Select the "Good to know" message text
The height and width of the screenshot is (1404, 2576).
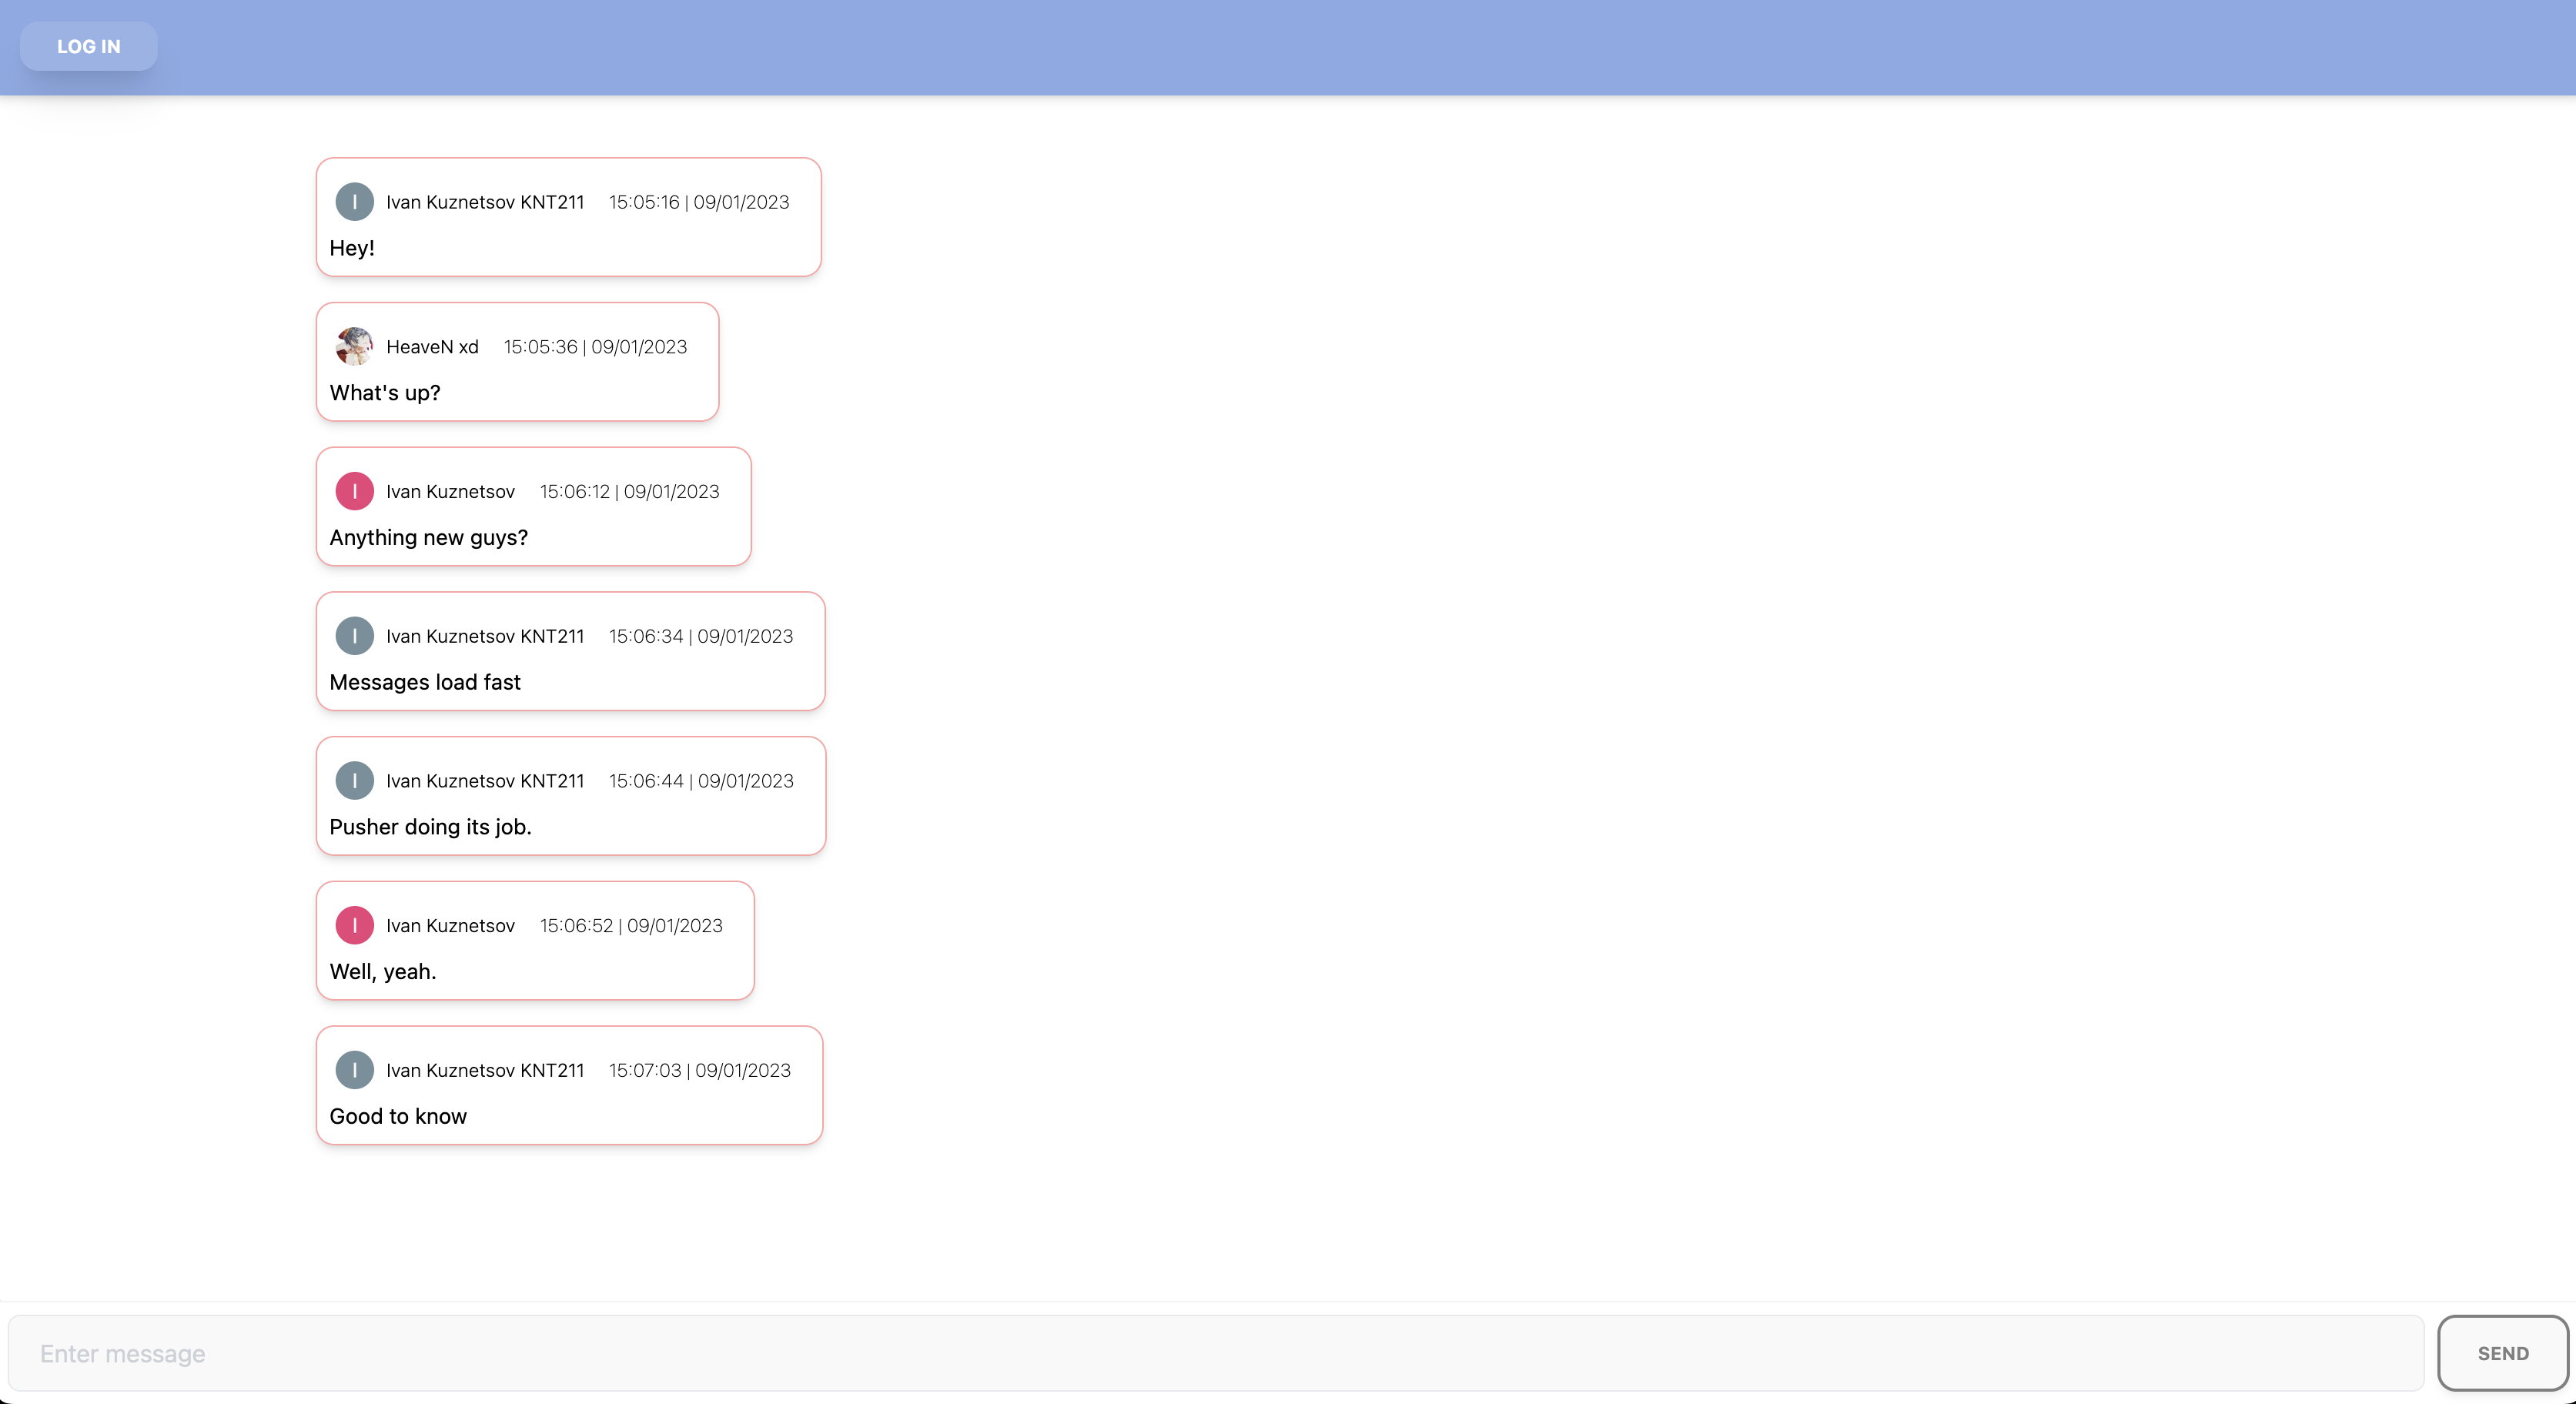(398, 1116)
